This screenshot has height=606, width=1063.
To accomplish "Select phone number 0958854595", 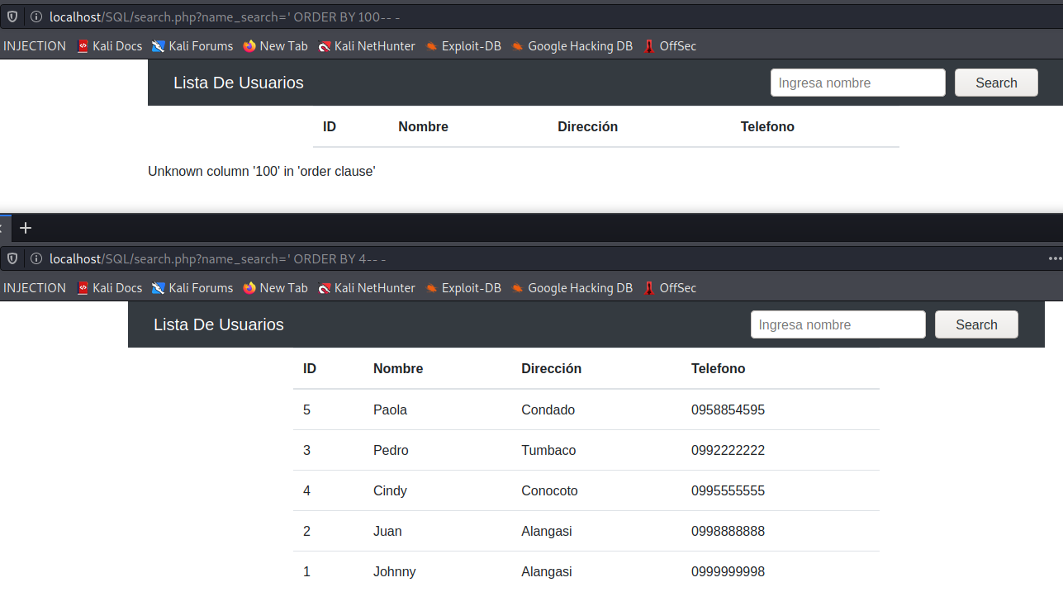I will tap(728, 410).
